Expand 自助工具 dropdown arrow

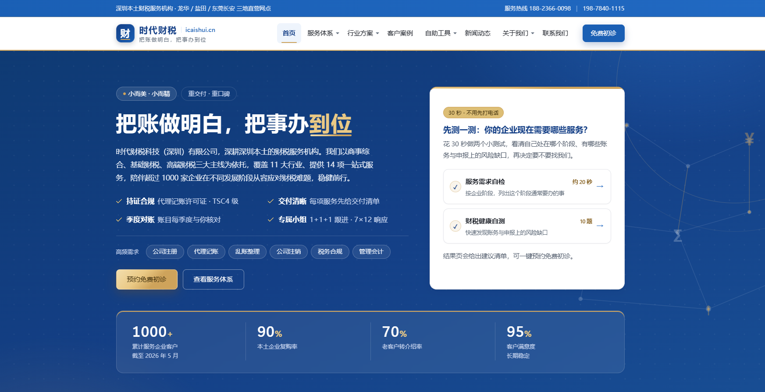(x=455, y=33)
